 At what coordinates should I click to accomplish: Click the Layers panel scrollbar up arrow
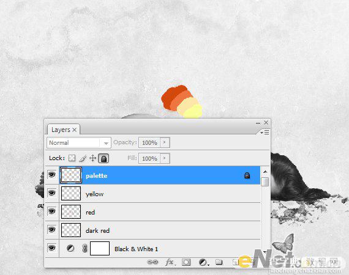pos(265,172)
